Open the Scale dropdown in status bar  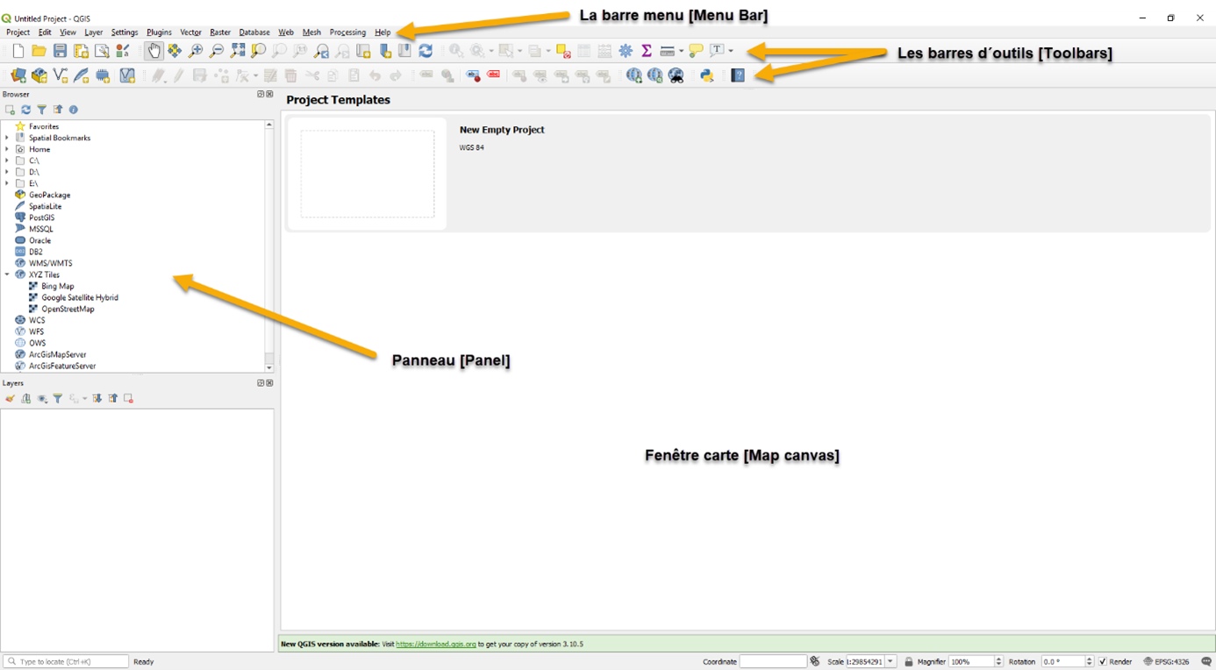tap(891, 661)
